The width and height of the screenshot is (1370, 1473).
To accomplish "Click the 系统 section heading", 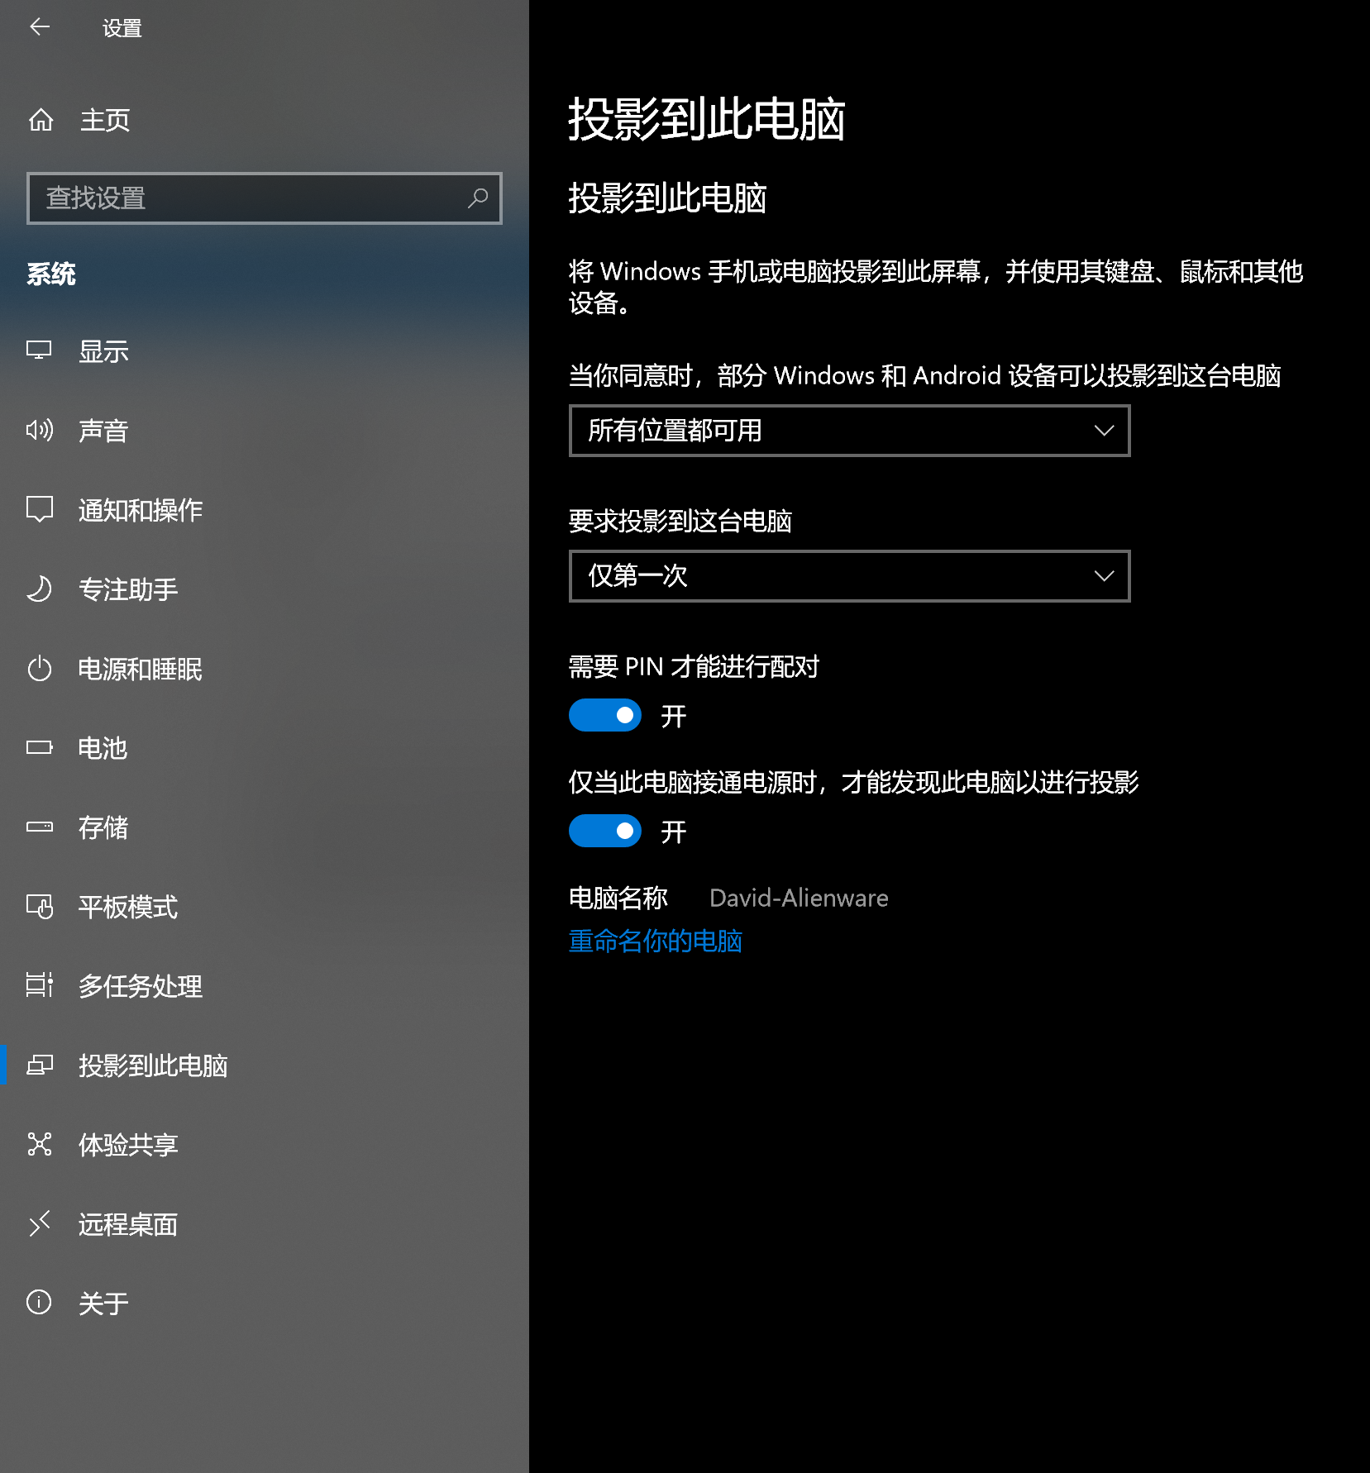I will click(51, 274).
